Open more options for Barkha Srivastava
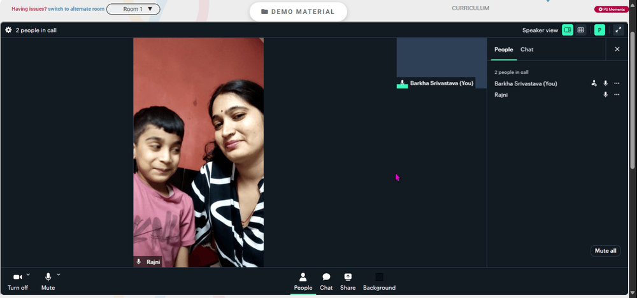The height and width of the screenshot is (298, 637). pos(617,83)
